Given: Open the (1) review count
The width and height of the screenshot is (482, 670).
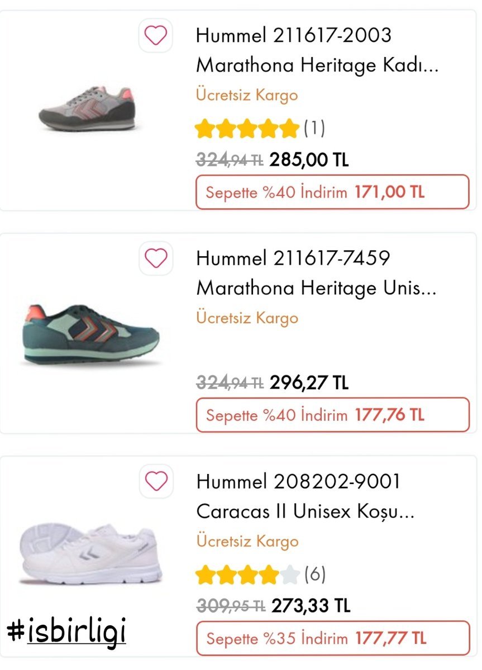Looking at the screenshot, I should coord(314,129).
